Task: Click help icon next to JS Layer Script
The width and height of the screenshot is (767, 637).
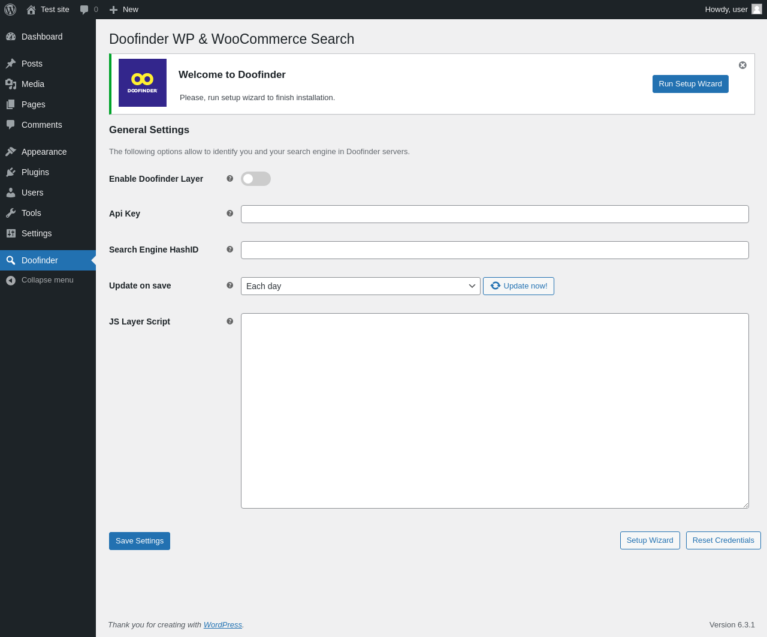Action: (x=230, y=321)
